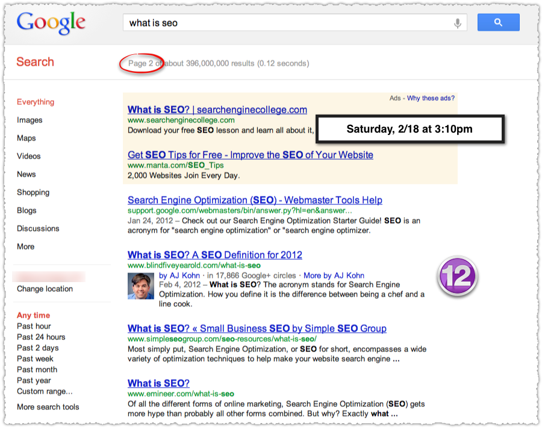Filter results to Past 2 days
This screenshot has height=428, width=542.
[x=38, y=348]
